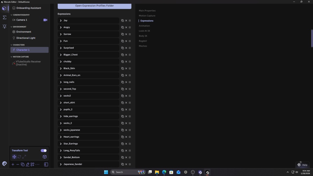The width and height of the screenshot is (313, 176).
Task: Expand the Animal_Ears_on expression
Action: [x=61, y=75]
